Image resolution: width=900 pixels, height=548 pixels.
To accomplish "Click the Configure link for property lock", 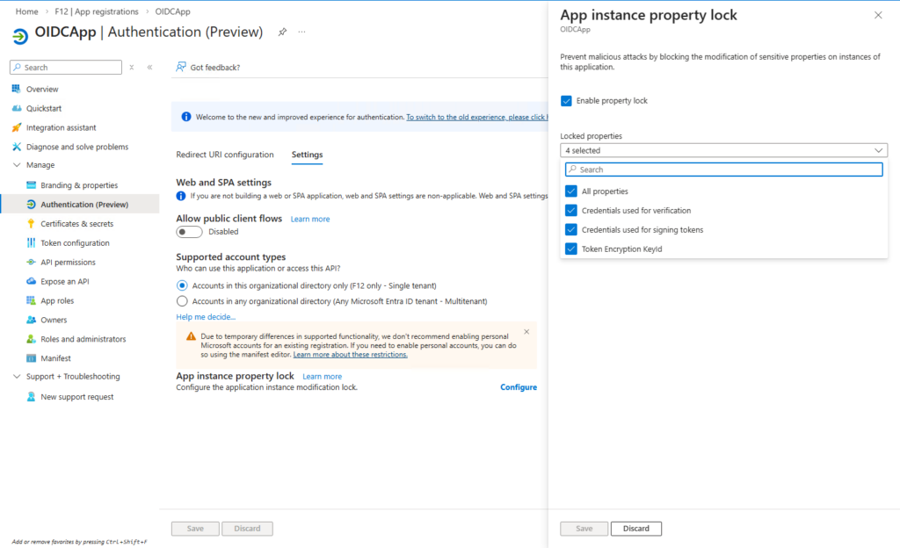I will coord(519,387).
